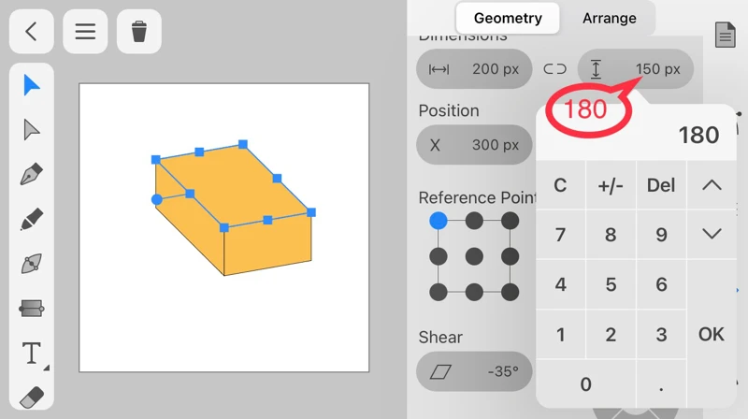The image size is (748, 419).
Task: Activate the Eraser tool
Action: 32,397
